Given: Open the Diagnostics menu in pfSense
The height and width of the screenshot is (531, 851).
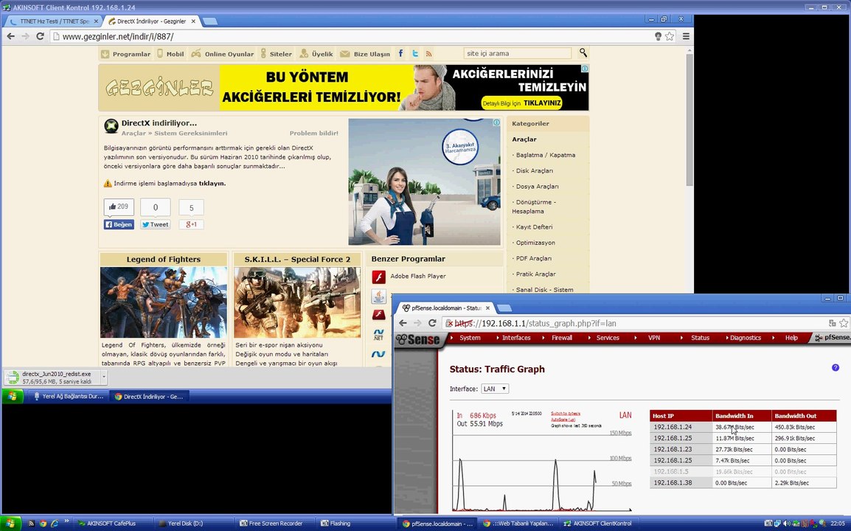Looking at the screenshot, I should [745, 338].
